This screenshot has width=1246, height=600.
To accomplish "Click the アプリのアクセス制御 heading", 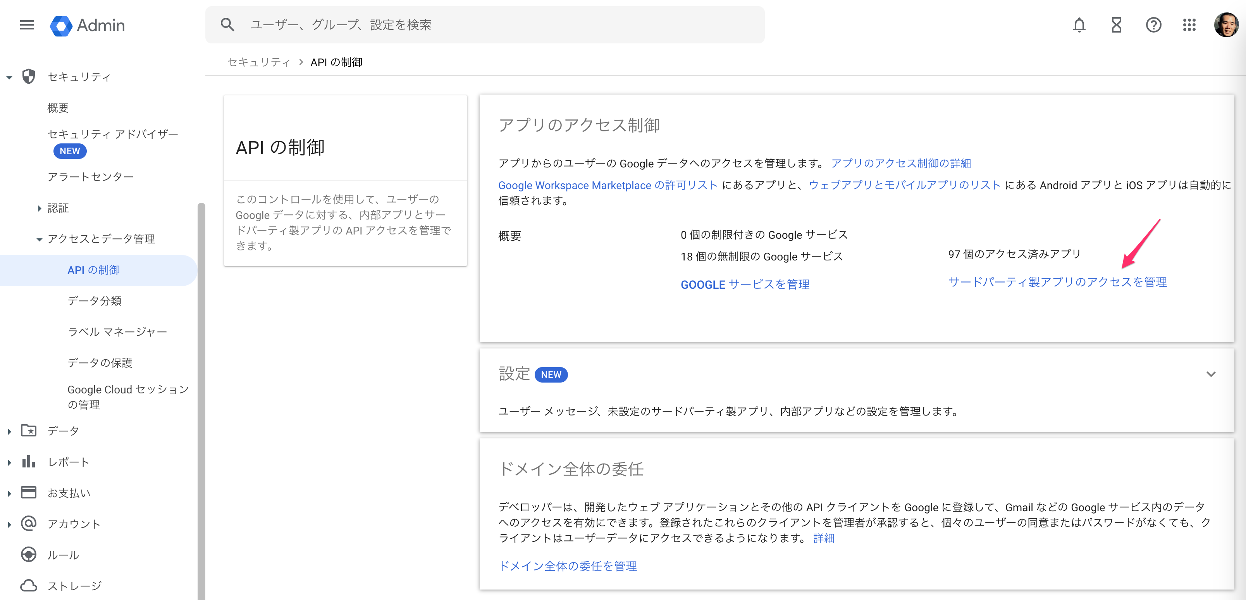I will click(x=579, y=125).
